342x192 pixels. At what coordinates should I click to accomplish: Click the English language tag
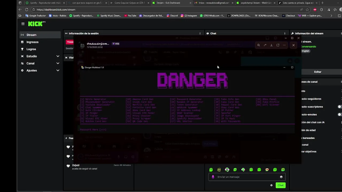[305, 51]
